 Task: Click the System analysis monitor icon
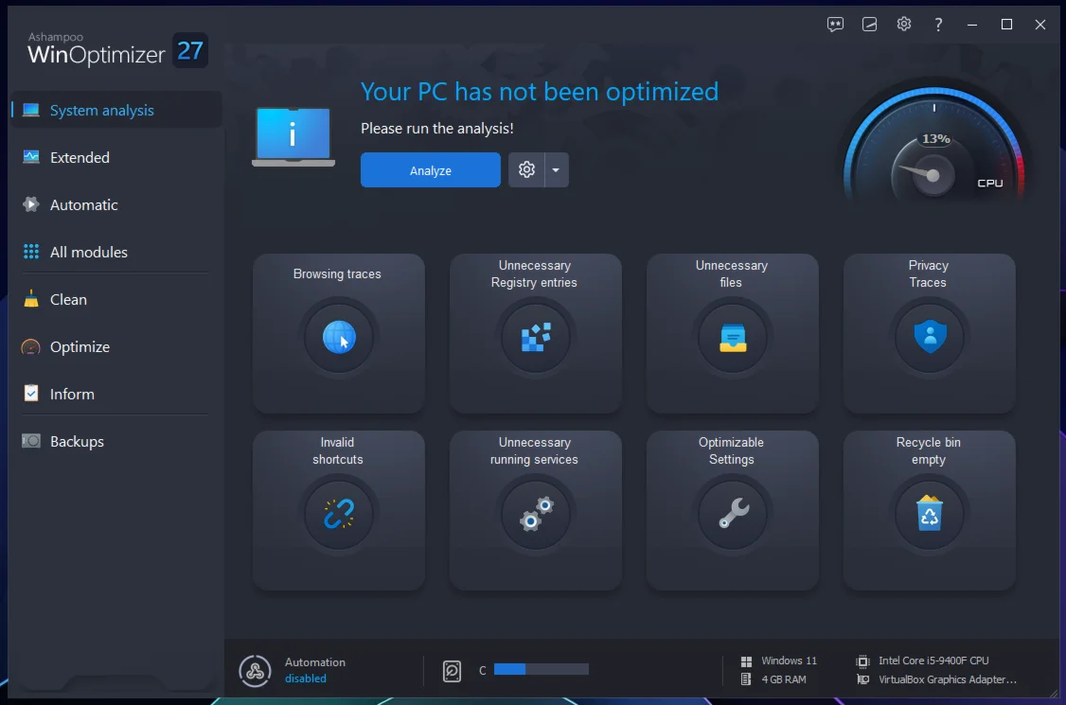click(30, 110)
